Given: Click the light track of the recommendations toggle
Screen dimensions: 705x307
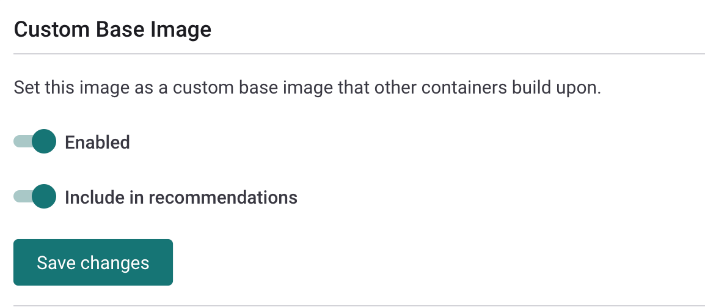Looking at the screenshot, I should click(21, 197).
